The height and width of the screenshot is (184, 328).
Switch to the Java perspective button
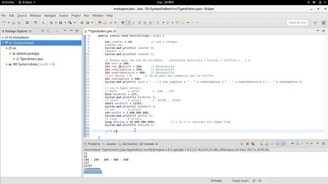(323, 22)
